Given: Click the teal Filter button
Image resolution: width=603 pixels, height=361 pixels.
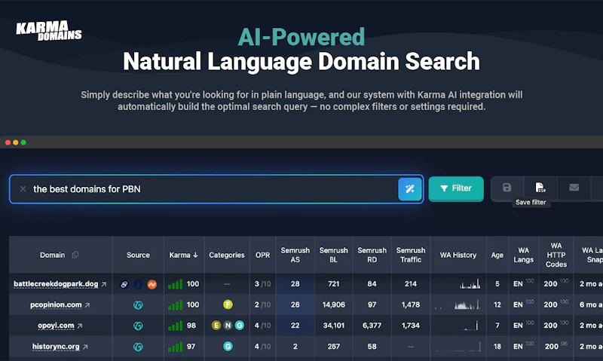Looking at the screenshot, I should 456,188.
